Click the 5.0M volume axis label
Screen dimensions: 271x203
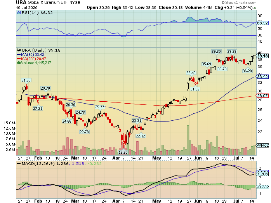click(x=10, y=144)
